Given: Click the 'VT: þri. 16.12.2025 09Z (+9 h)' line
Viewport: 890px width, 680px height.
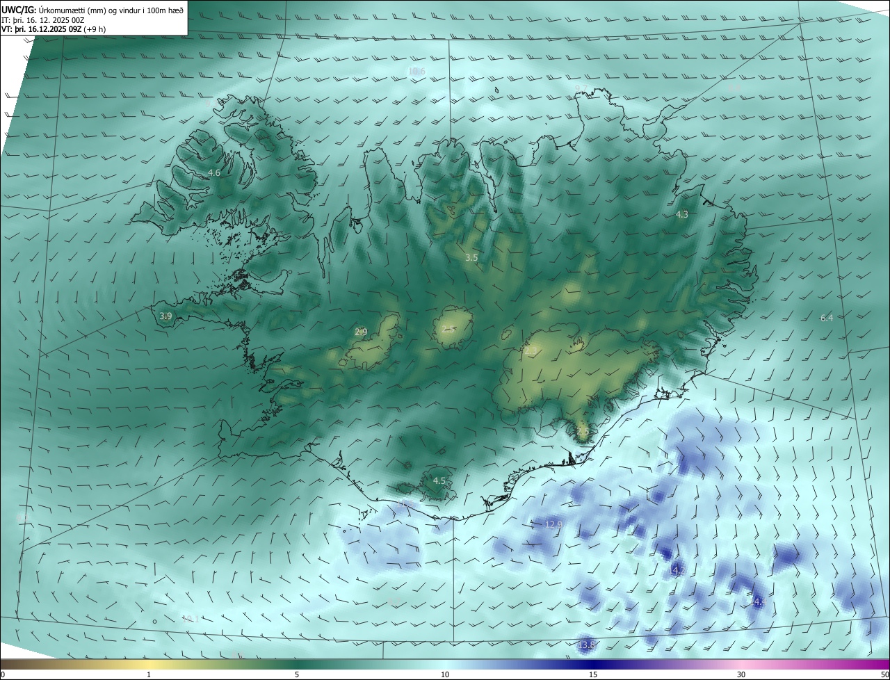Looking at the screenshot, I should [54, 30].
